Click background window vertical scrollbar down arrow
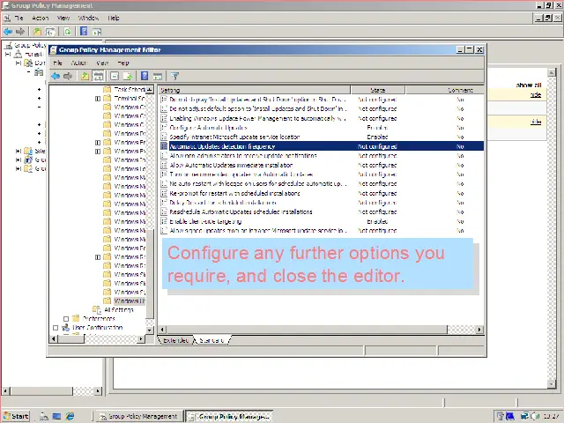The image size is (564, 423). coord(552,384)
